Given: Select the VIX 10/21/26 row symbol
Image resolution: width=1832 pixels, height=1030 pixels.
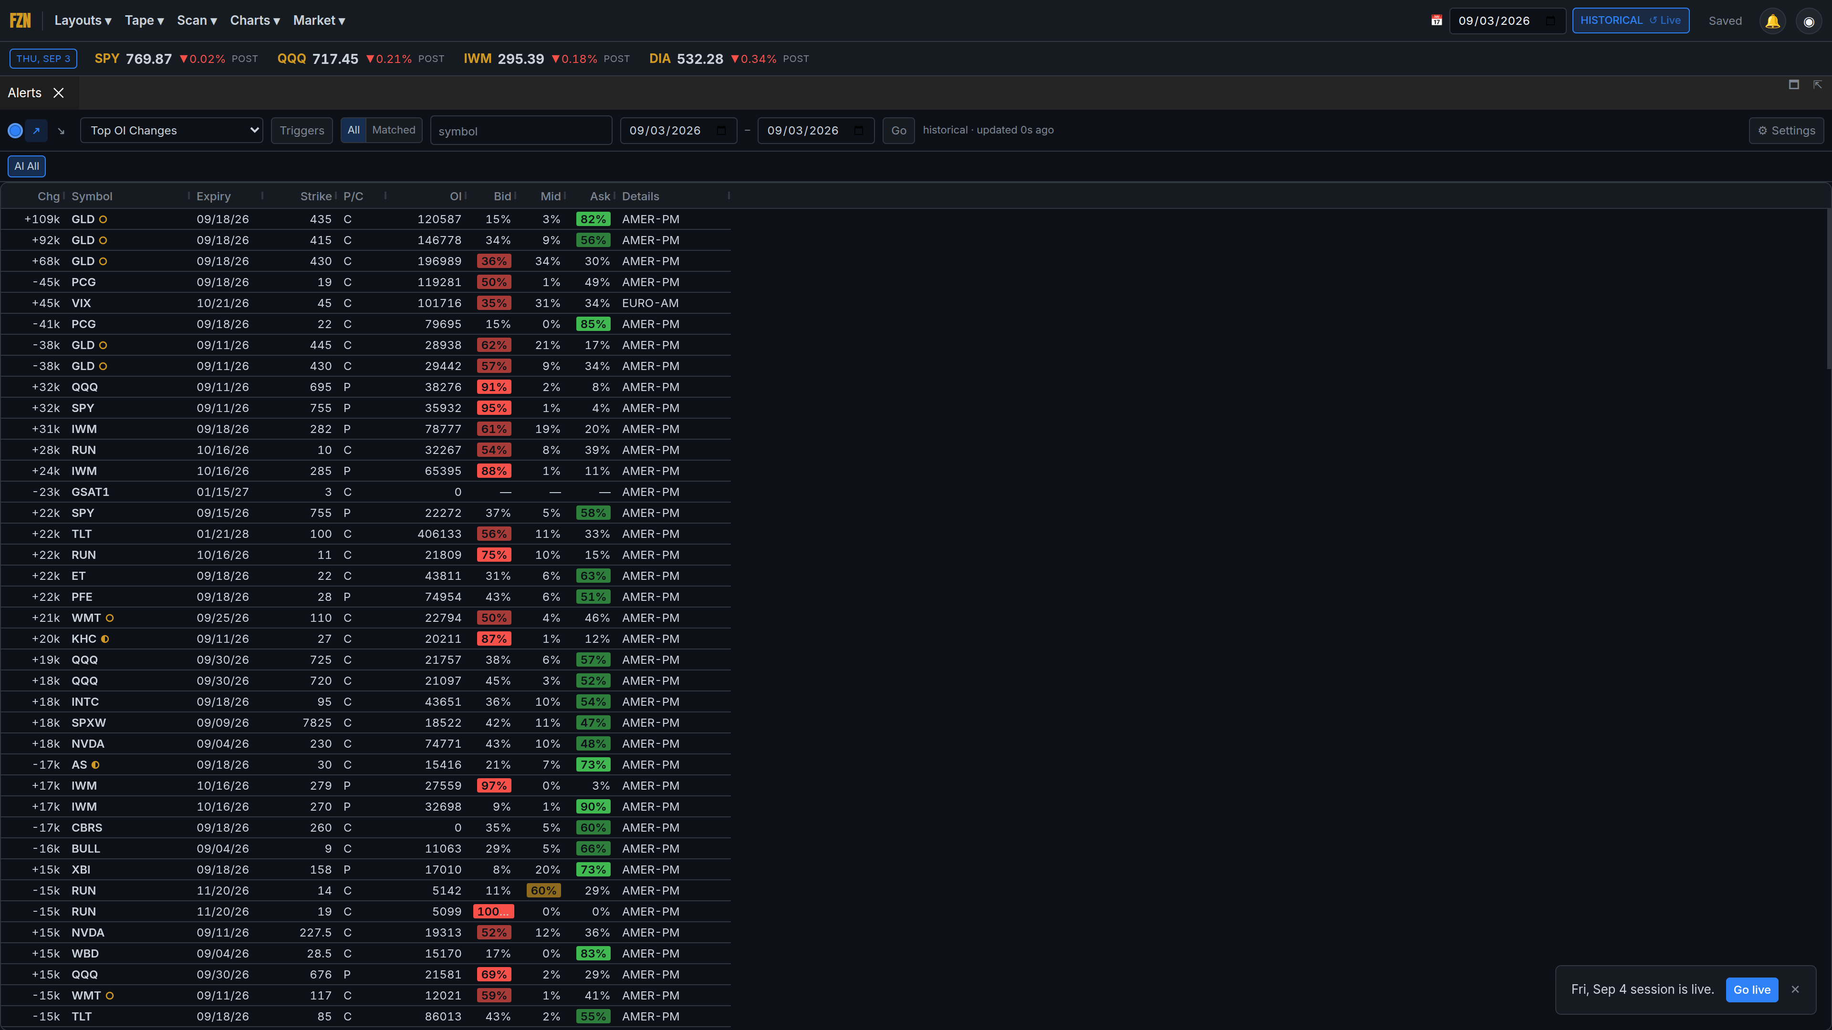Looking at the screenshot, I should [x=81, y=304].
